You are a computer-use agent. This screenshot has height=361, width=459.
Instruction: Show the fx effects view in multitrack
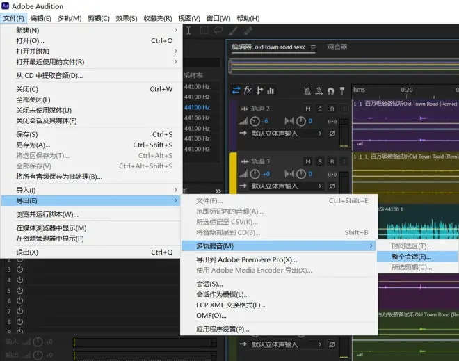(248, 90)
